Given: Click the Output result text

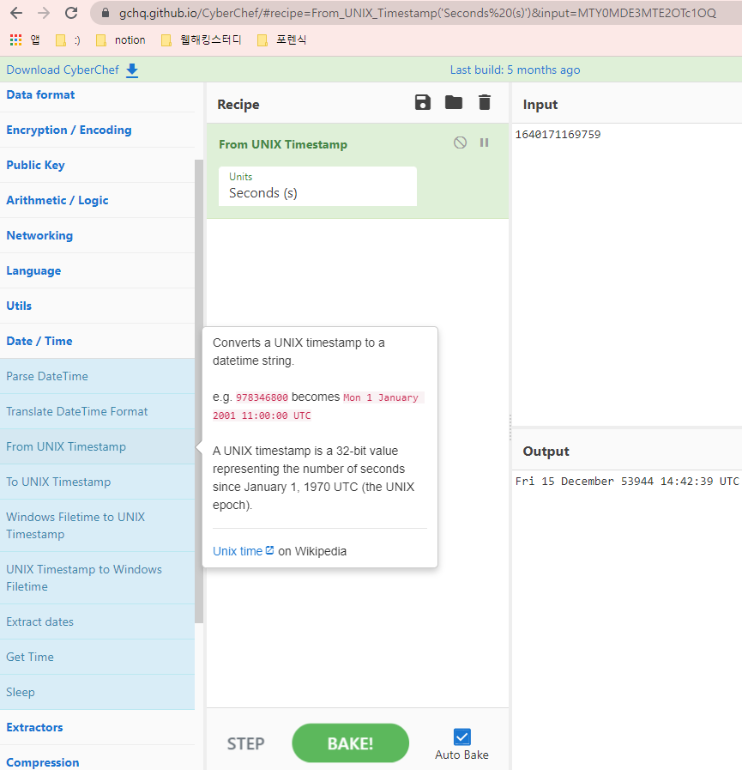Looking at the screenshot, I should coord(627,482).
